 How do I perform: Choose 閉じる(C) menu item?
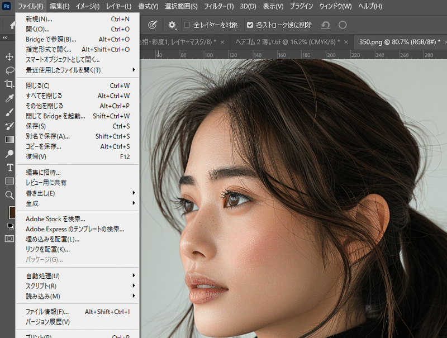pyautogui.click(x=77, y=85)
